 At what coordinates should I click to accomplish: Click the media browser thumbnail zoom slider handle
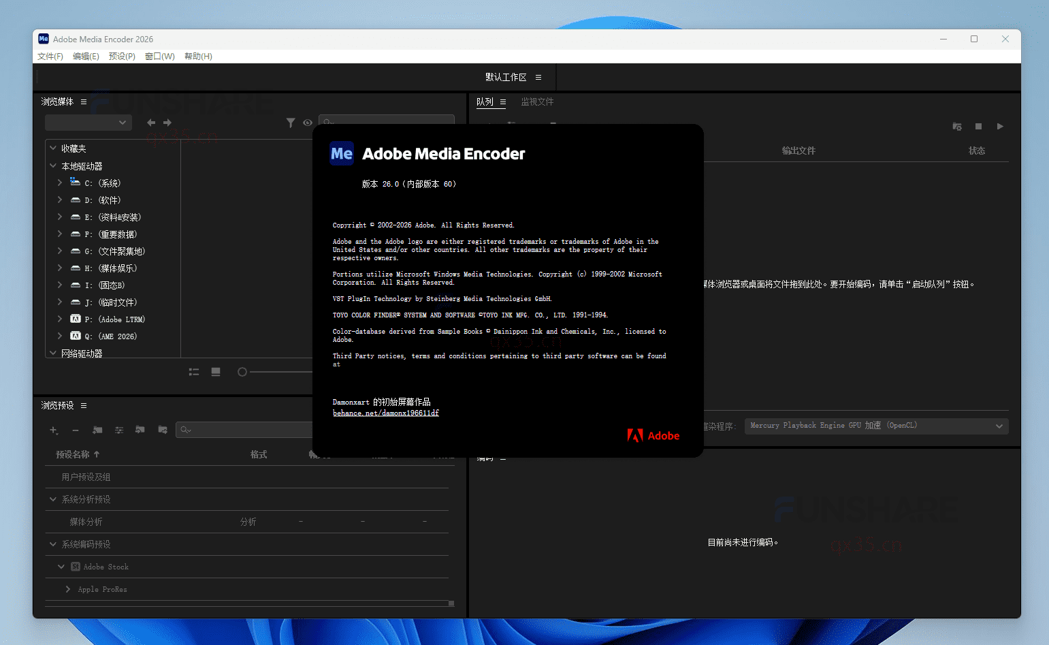(242, 372)
